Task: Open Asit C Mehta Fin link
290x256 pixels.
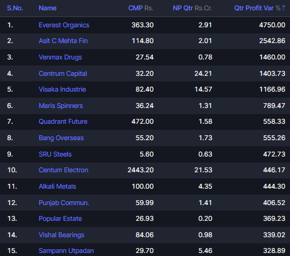Action: [63, 41]
